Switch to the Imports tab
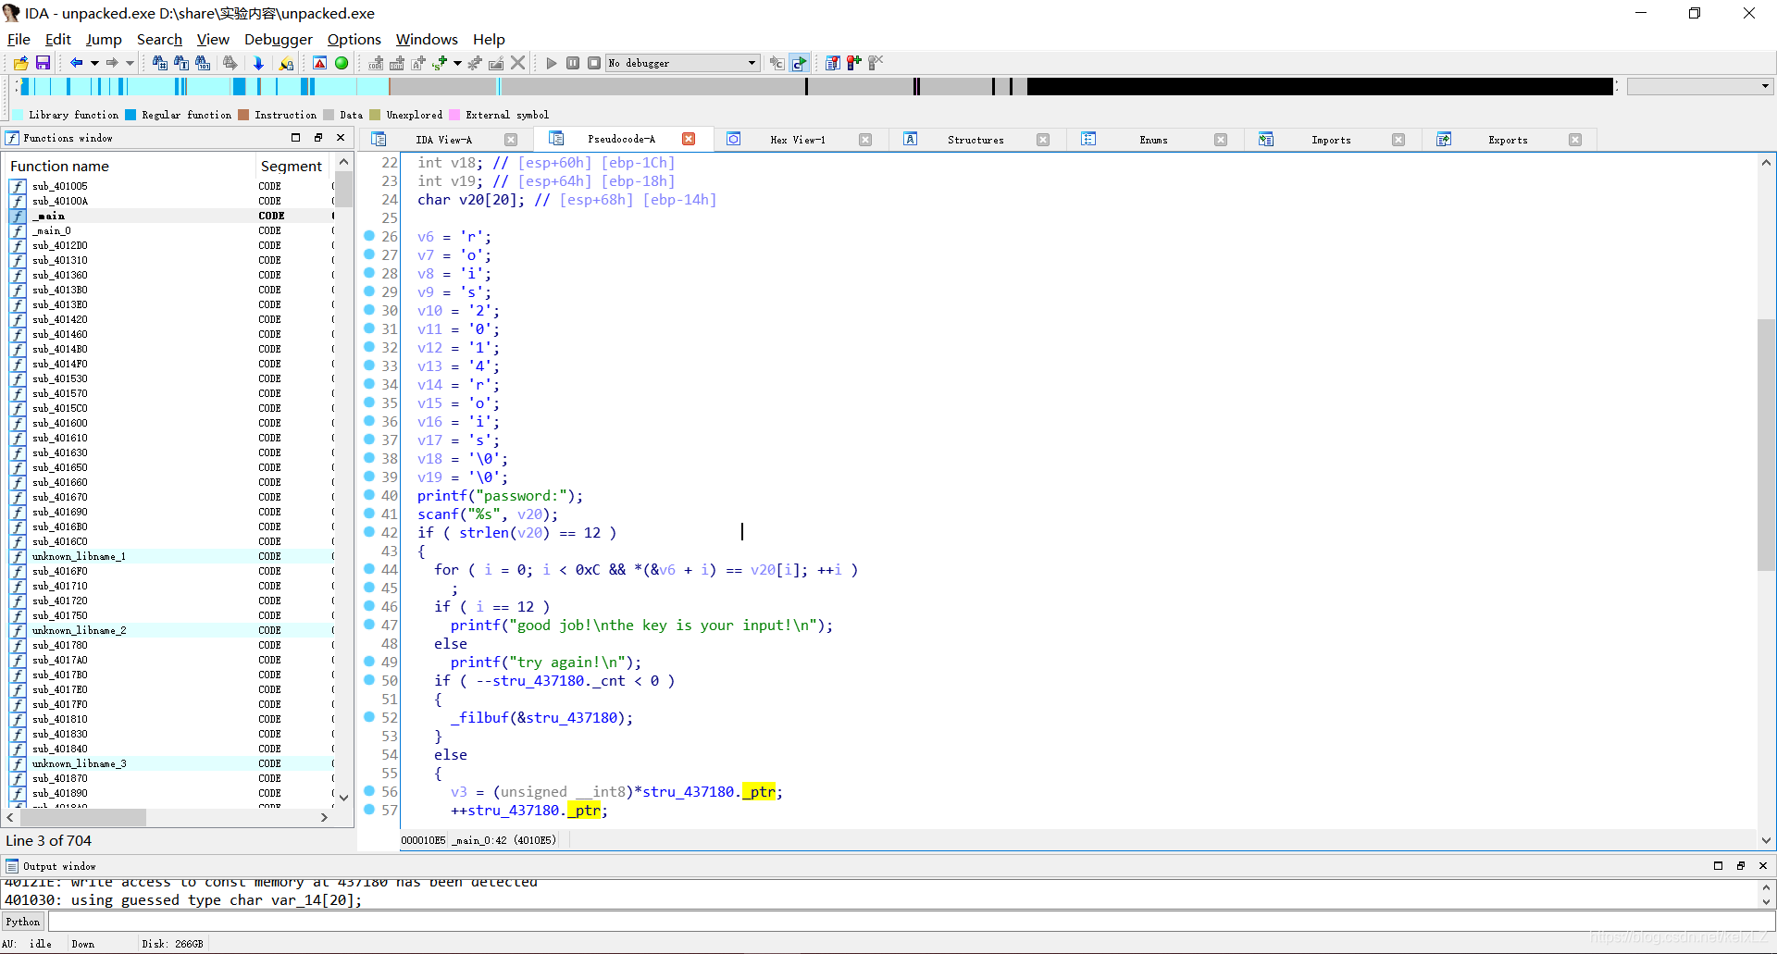1777x954 pixels. 1331,140
